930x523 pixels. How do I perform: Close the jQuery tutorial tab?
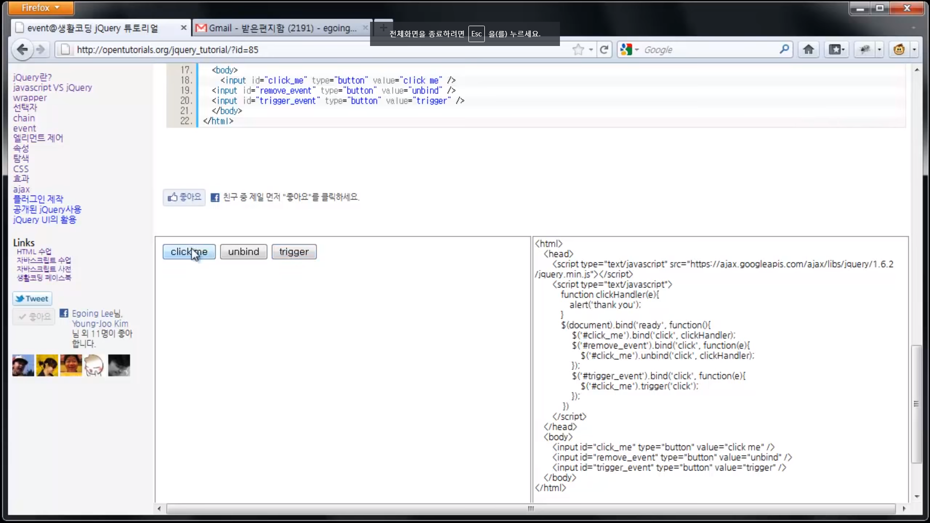[x=184, y=28]
